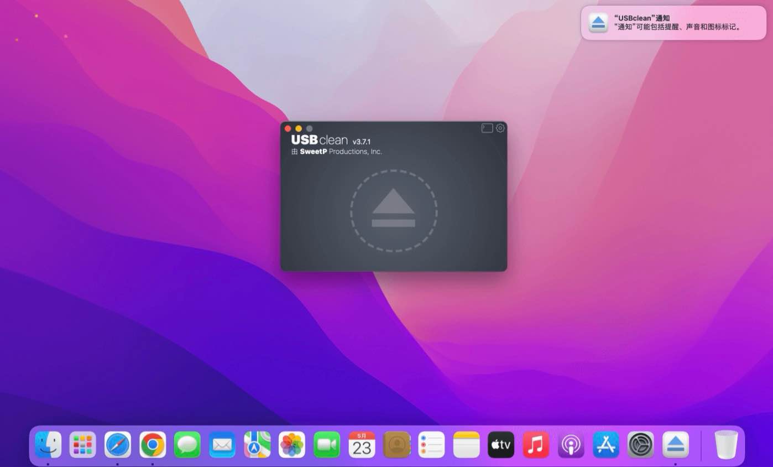Open the console log panel icon

(x=487, y=128)
